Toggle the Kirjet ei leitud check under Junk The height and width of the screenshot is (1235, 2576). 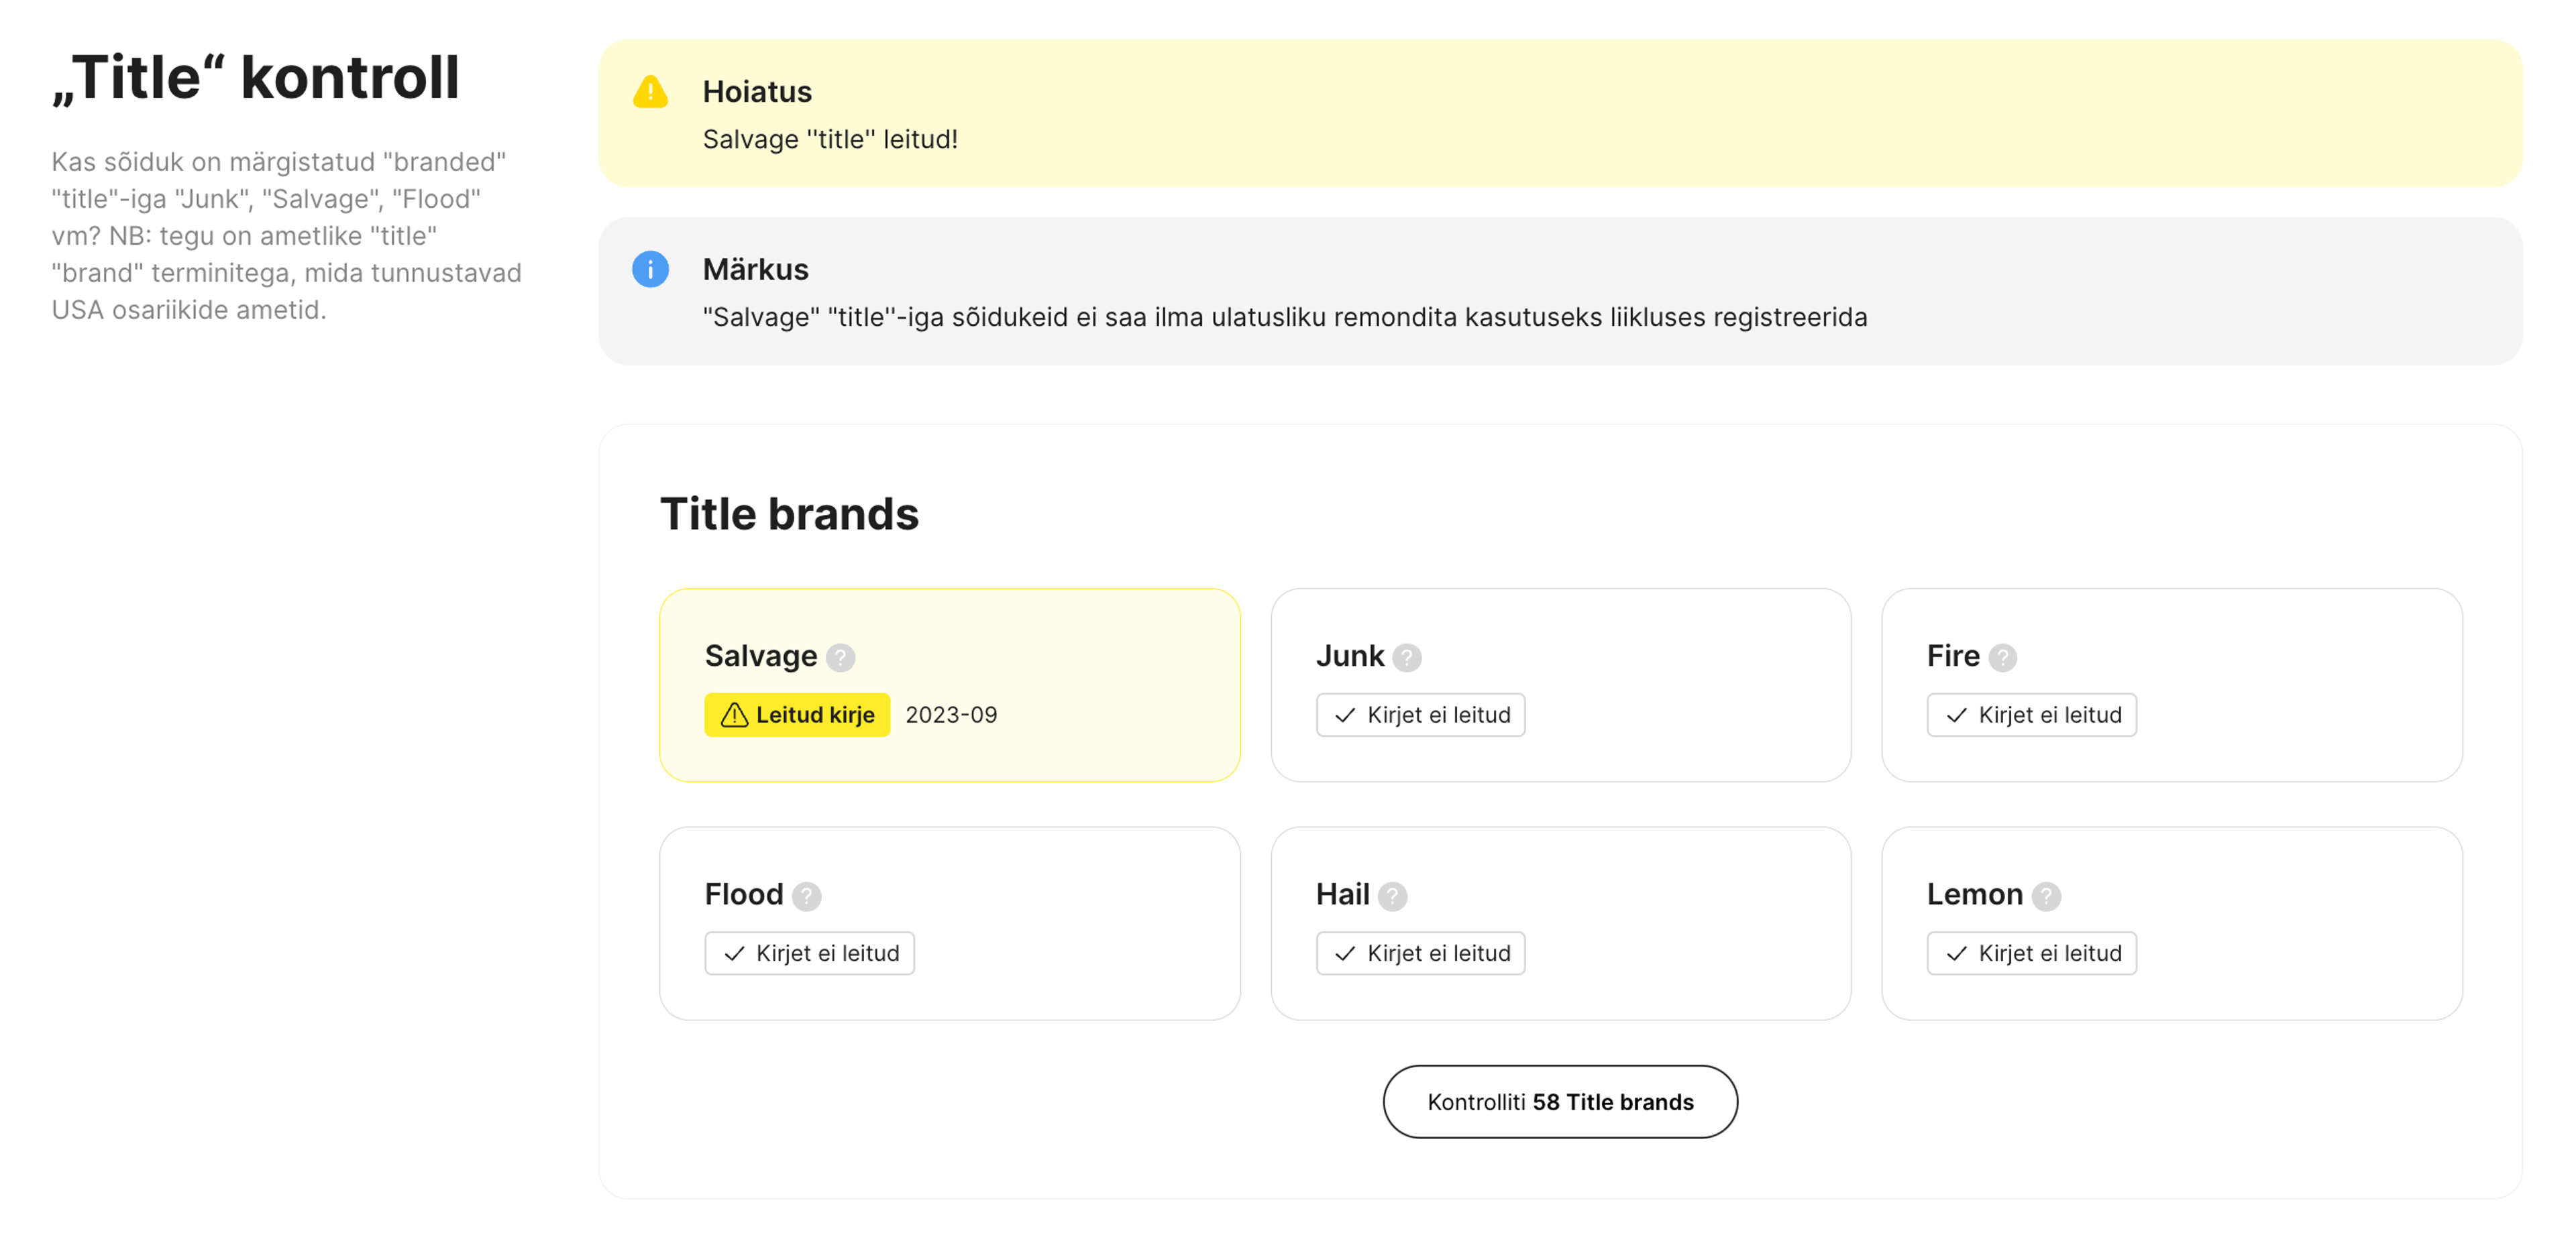pos(1420,715)
